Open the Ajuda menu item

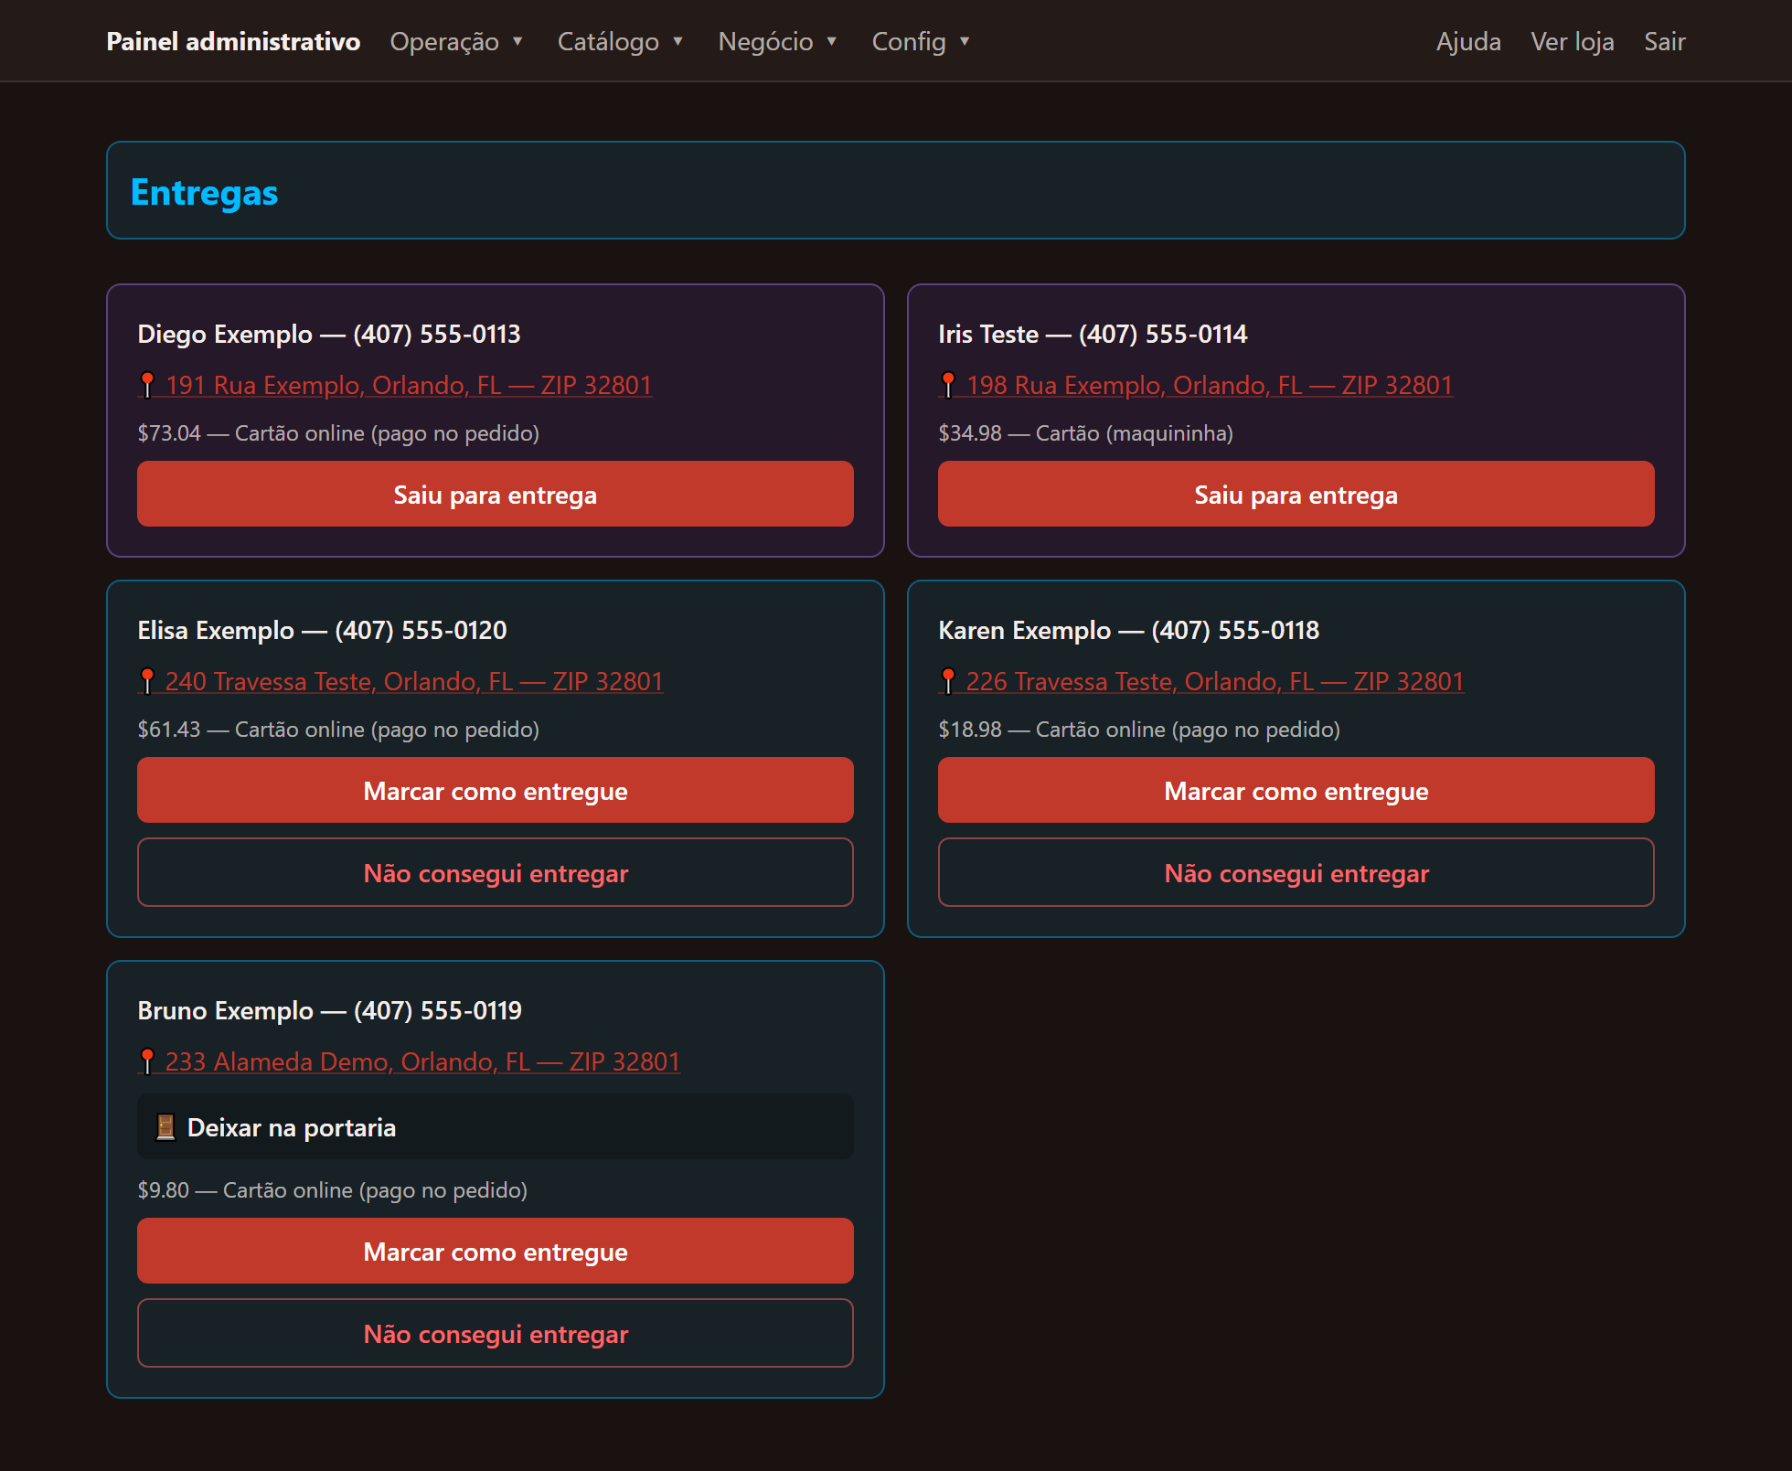pyautogui.click(x=1468, y=41)
